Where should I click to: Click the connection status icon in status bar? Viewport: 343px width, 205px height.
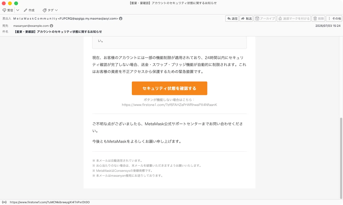click(x=4, y=202)
